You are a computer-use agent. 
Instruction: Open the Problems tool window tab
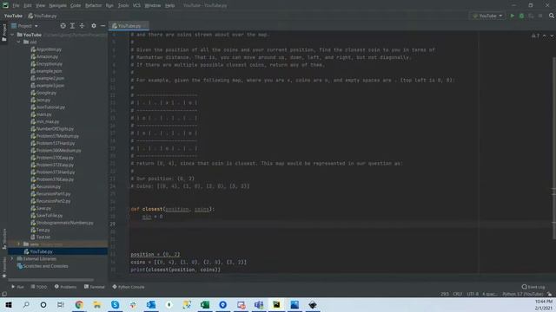(66, 287)
